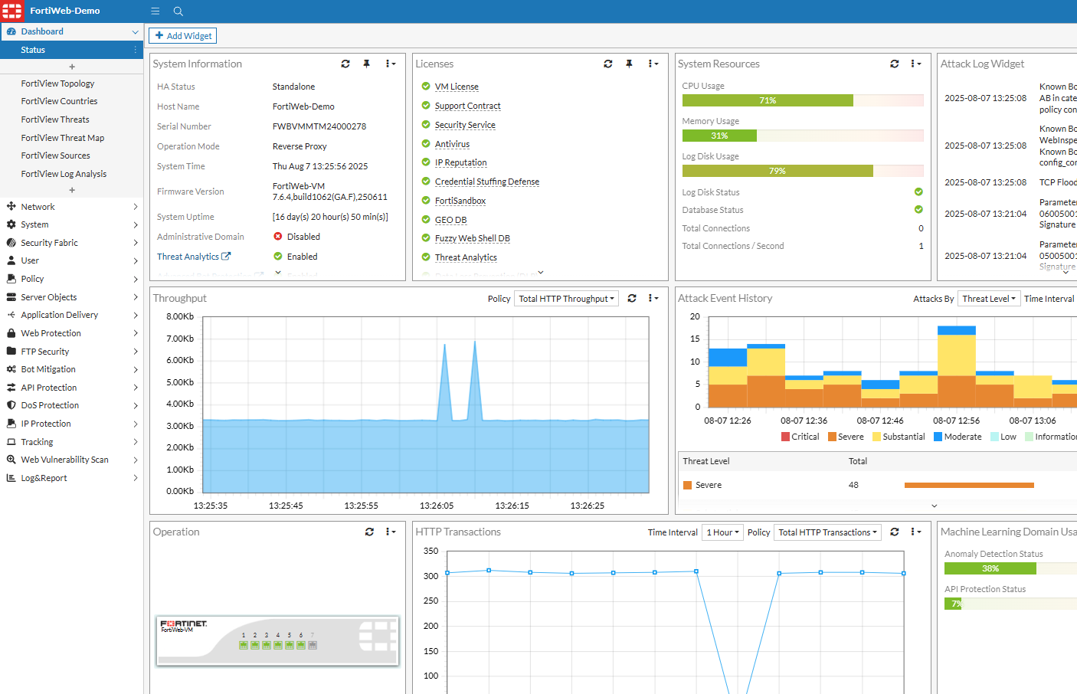
Task: Open the FortiView Threat Map page
Action: tap(62, 137)
